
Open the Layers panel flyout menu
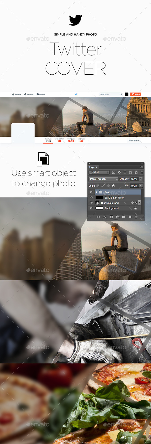[x=142, y=167]
